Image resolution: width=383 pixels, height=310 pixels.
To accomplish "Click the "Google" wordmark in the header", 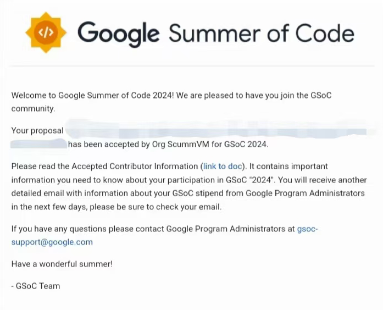I will (119, 34).
